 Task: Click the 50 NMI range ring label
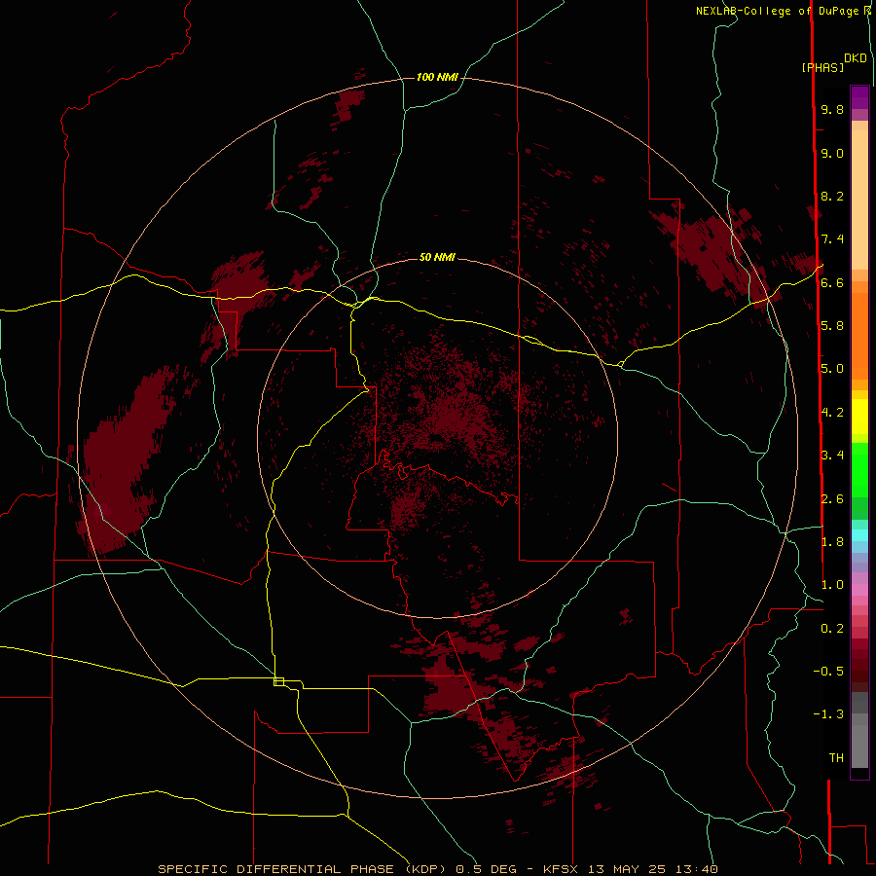coord(437,257)
